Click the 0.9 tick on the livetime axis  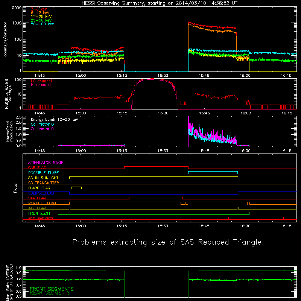(x=18, y=273)
